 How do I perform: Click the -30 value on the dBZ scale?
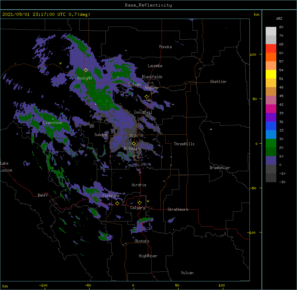[282, 182]
